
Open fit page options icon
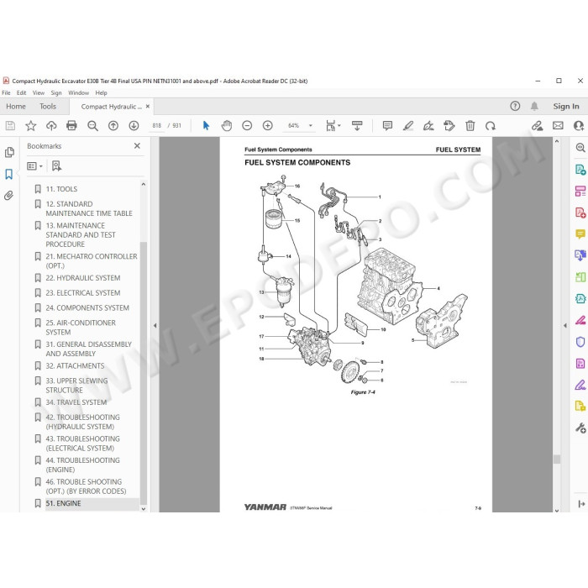[x=333, y=126]
